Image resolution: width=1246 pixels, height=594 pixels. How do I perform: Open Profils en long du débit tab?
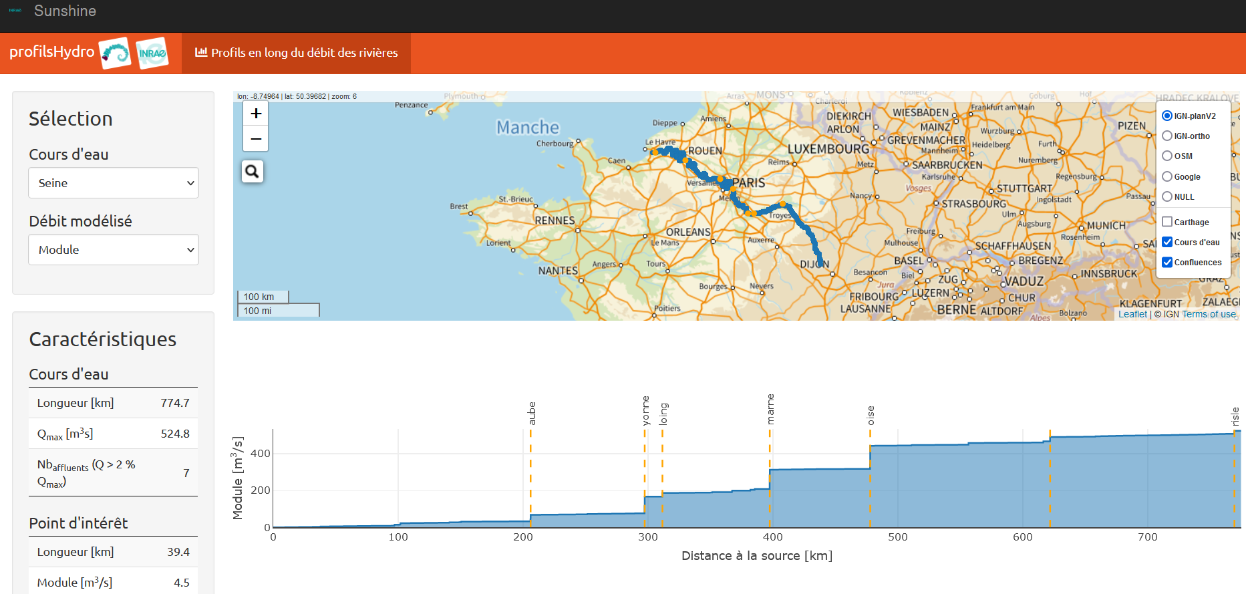[x=297, y=53]
